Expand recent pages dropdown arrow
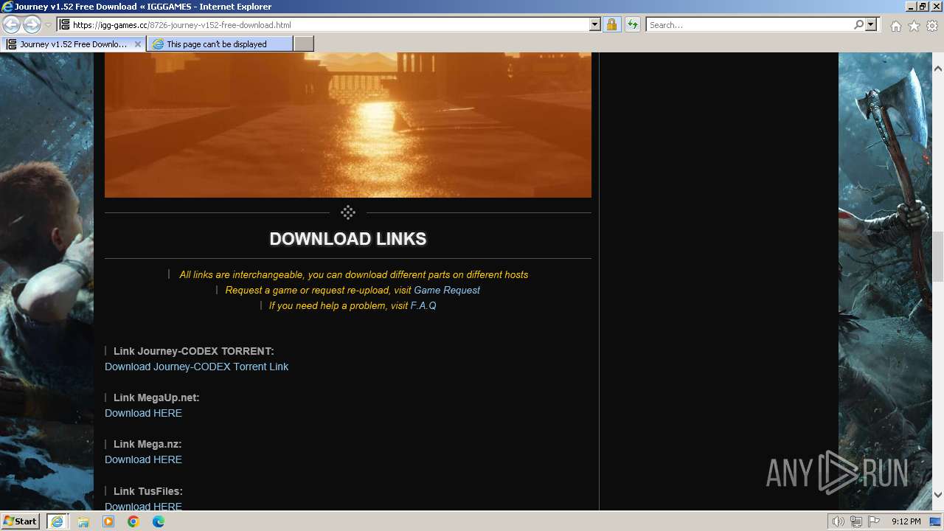The height and width of the screenshot is (531, 944). (x=48, y=25)
